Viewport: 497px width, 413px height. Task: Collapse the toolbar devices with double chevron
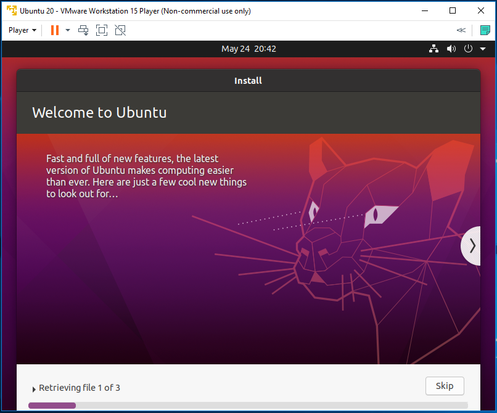tap(461, 30)
